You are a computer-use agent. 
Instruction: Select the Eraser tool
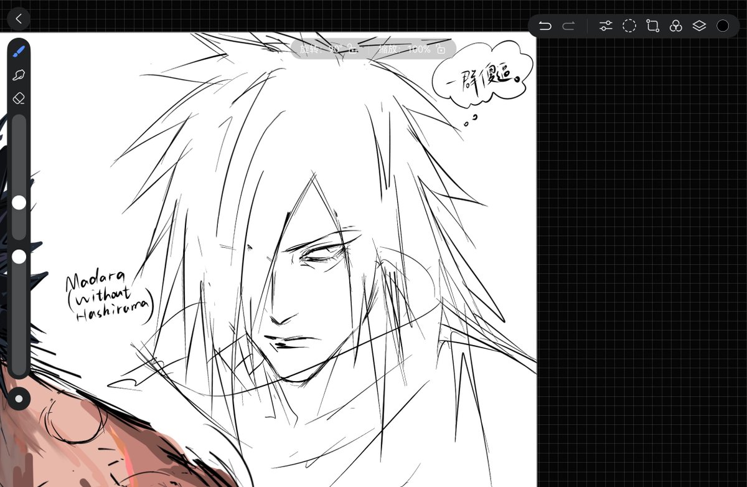click(19, 98)
